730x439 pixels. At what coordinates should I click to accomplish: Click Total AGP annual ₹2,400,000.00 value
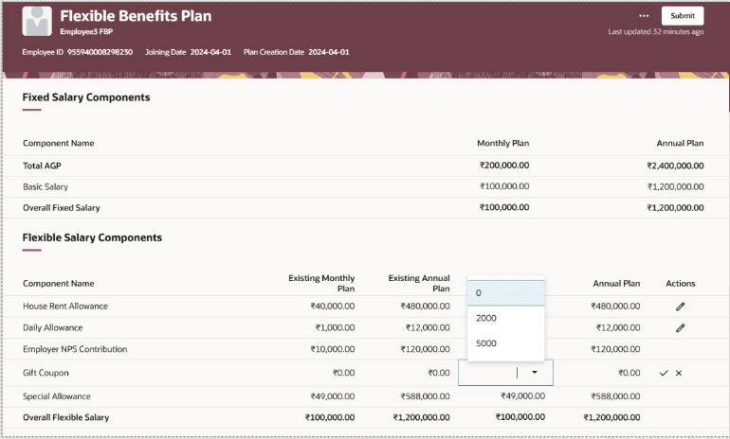click(x=675, y=166)
